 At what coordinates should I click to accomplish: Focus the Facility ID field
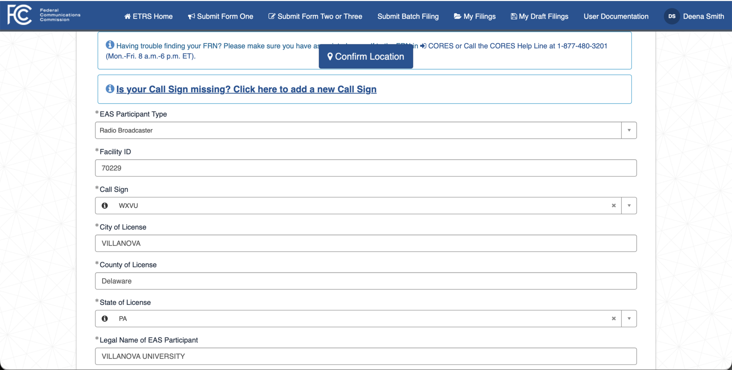point(366,168)
